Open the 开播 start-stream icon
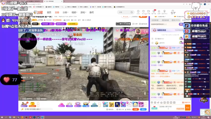This screenshot has height=119, width=211. tap(148, 12)
